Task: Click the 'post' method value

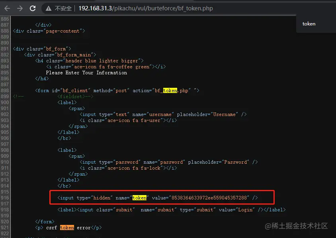Action: (121, 91)
